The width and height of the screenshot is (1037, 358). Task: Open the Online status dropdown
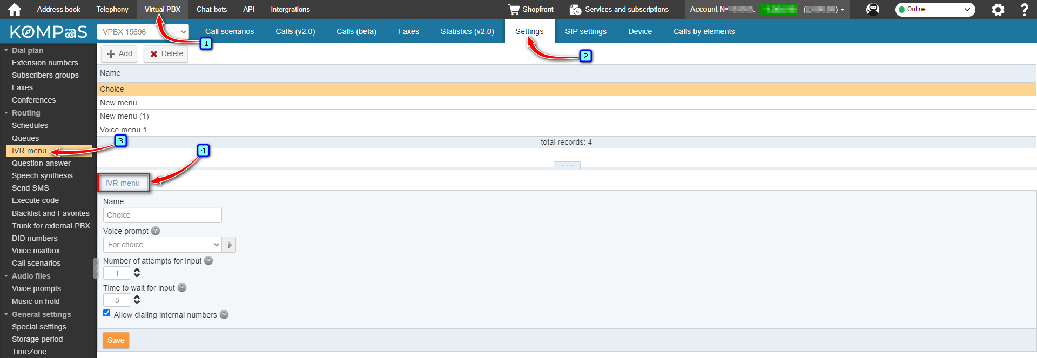935,9
